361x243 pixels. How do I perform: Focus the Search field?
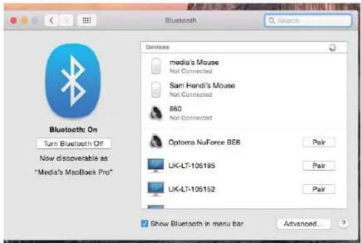coord(308,21)
